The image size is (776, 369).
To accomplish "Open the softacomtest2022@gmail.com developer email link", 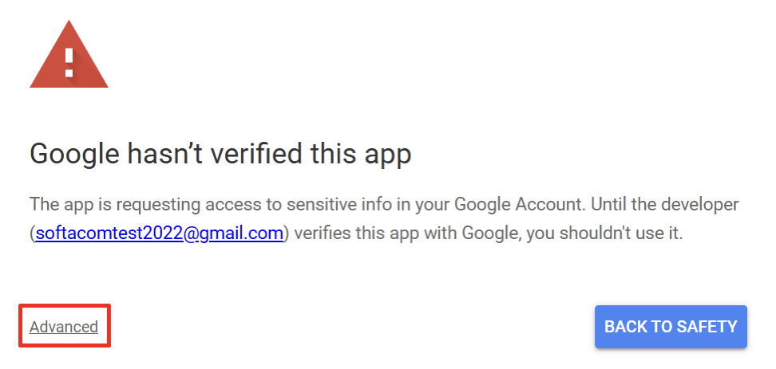I will [x=160, y=234].
